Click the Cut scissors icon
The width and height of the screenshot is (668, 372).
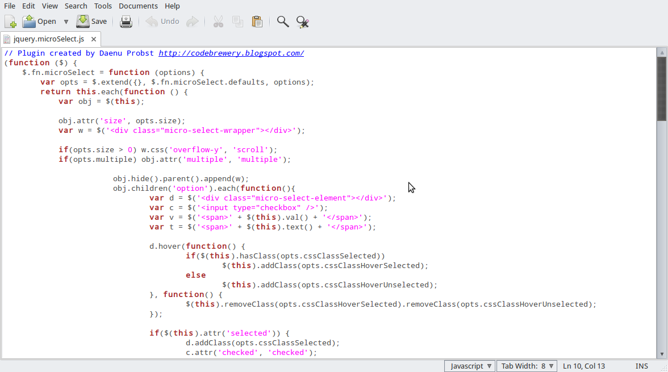(x=218, y=22)
